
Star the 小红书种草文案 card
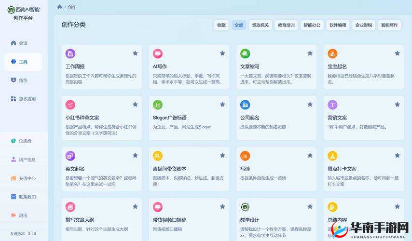[x=135, y=105]
